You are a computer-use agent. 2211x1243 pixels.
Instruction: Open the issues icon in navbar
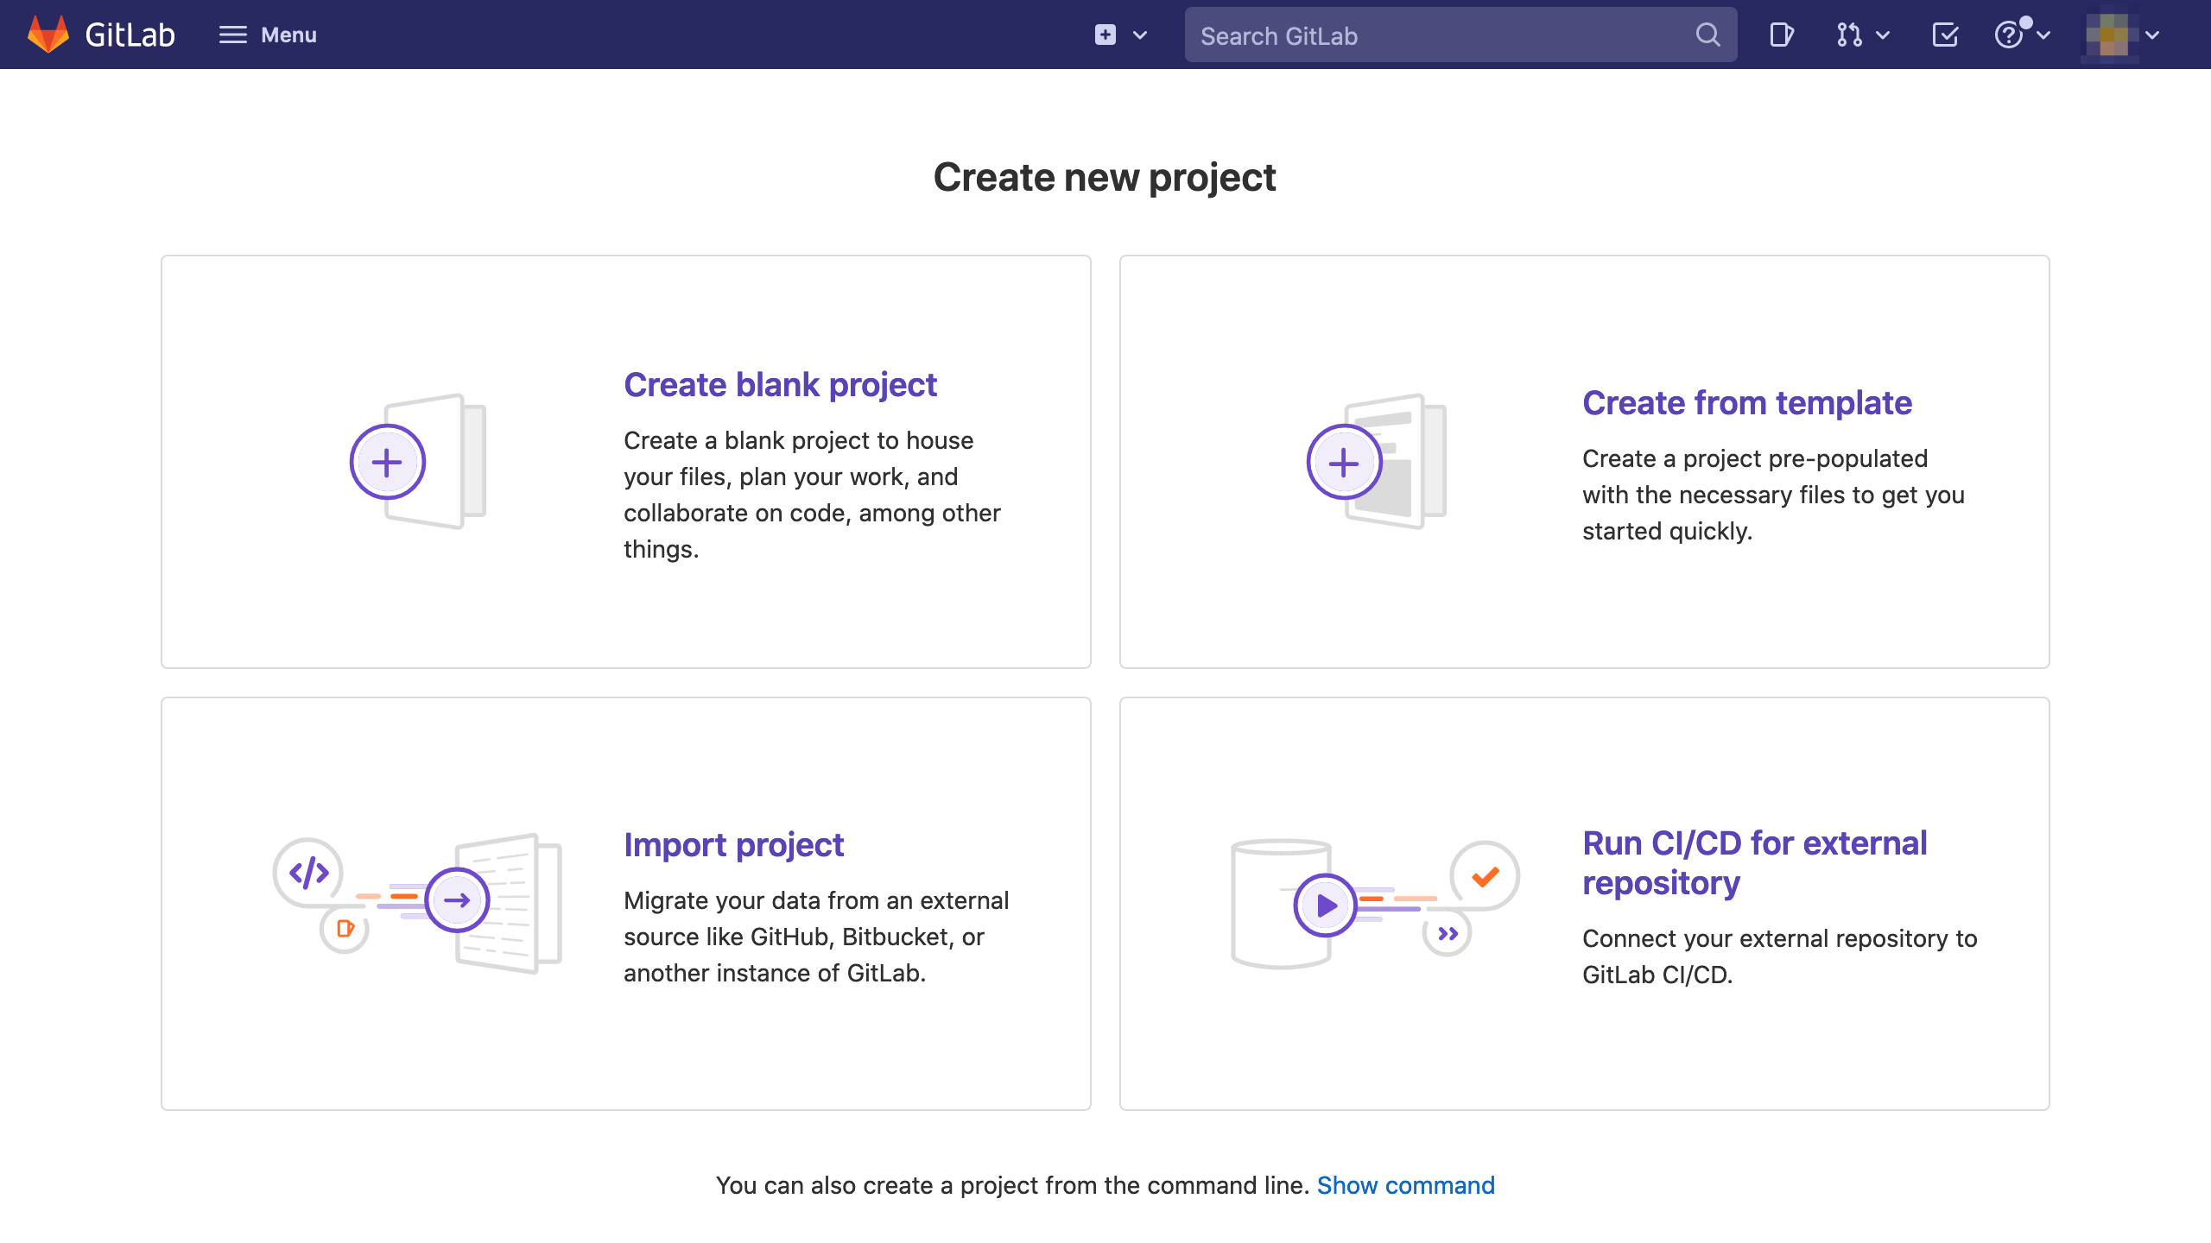coord(1781,35)
